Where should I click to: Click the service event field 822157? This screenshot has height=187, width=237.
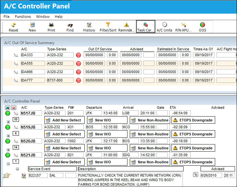pos(38,175)
